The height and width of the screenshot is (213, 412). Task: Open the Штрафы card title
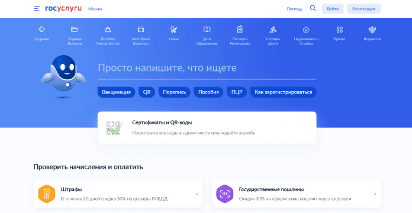71,189
